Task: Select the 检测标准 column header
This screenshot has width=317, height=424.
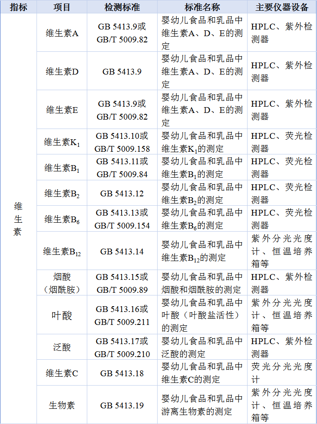Action: 122,7
